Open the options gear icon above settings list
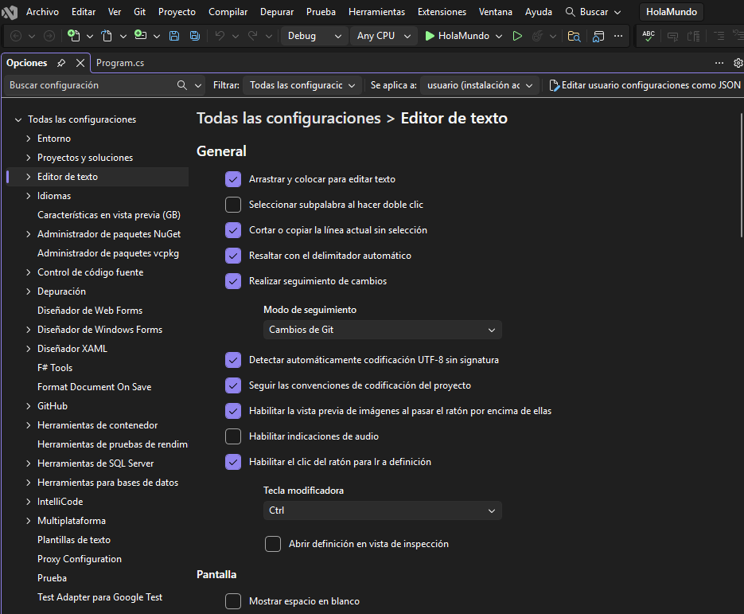Viewport: 744px width, 614px height. 738,62
